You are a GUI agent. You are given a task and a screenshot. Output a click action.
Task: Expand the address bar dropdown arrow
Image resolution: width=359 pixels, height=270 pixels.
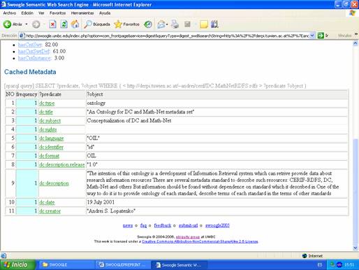312,36
